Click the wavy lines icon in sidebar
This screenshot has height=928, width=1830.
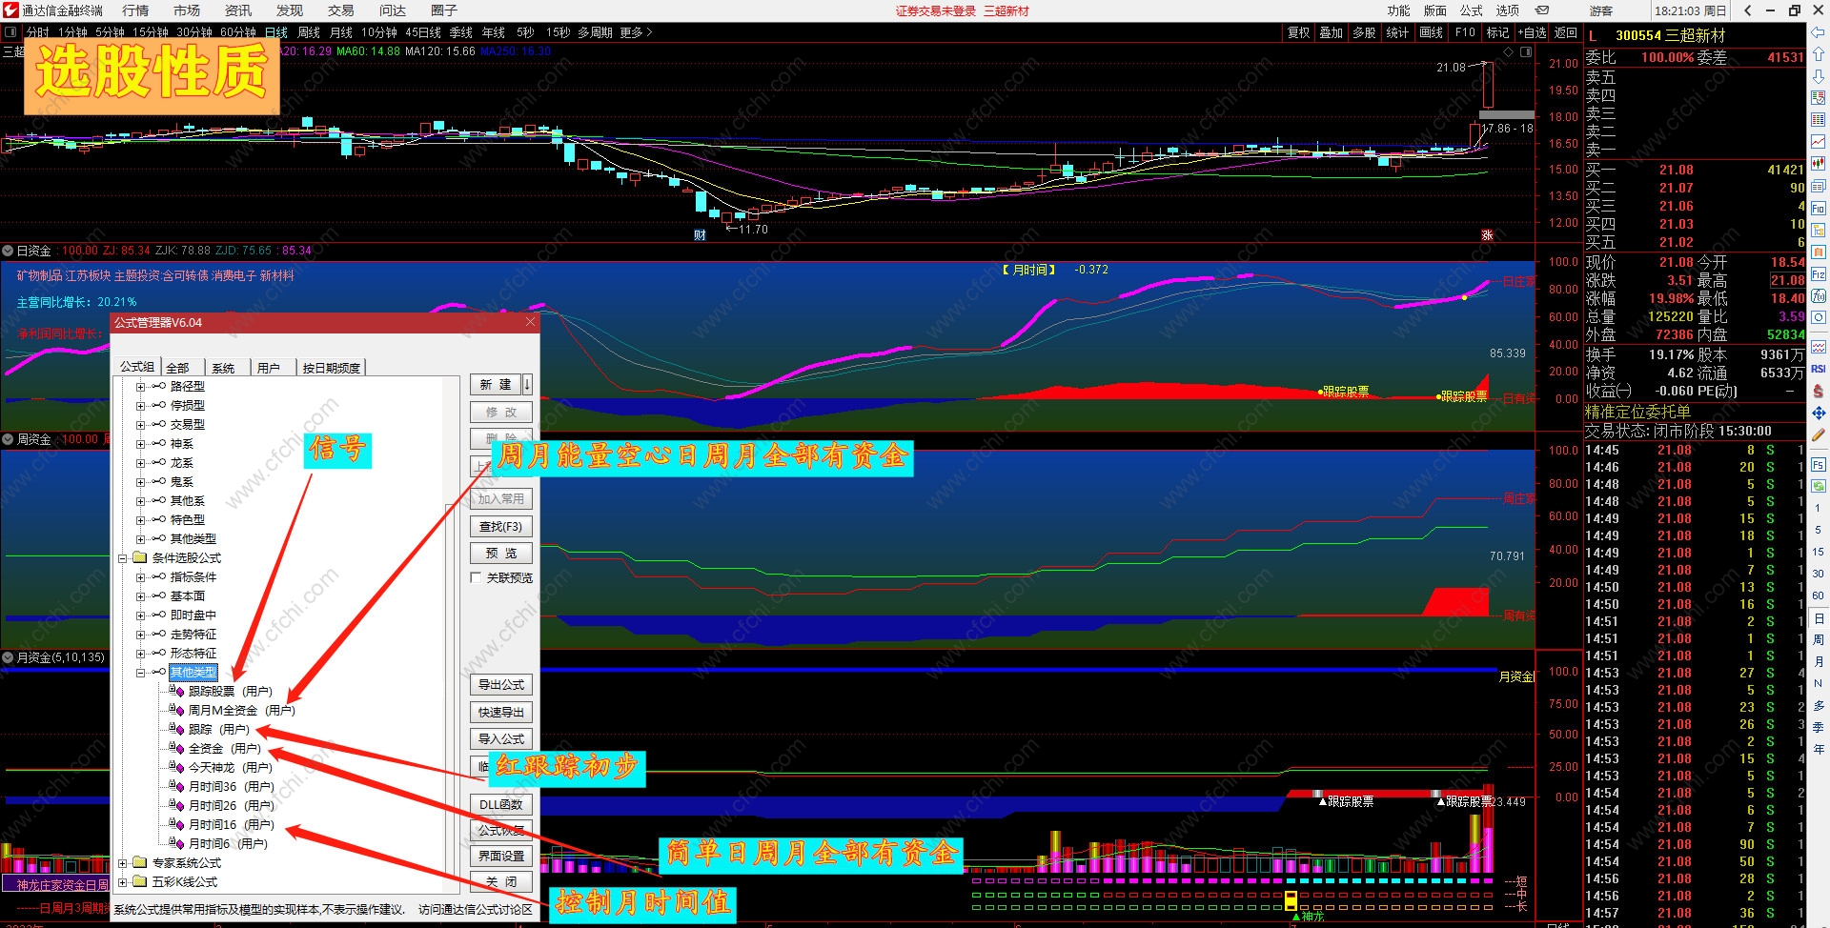pyautogui.click(x=1819, y=347)
